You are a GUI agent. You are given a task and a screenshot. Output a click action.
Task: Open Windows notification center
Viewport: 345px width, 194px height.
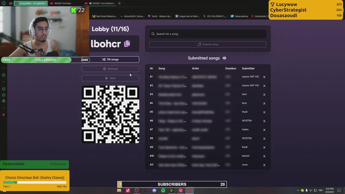pos(339,190)
